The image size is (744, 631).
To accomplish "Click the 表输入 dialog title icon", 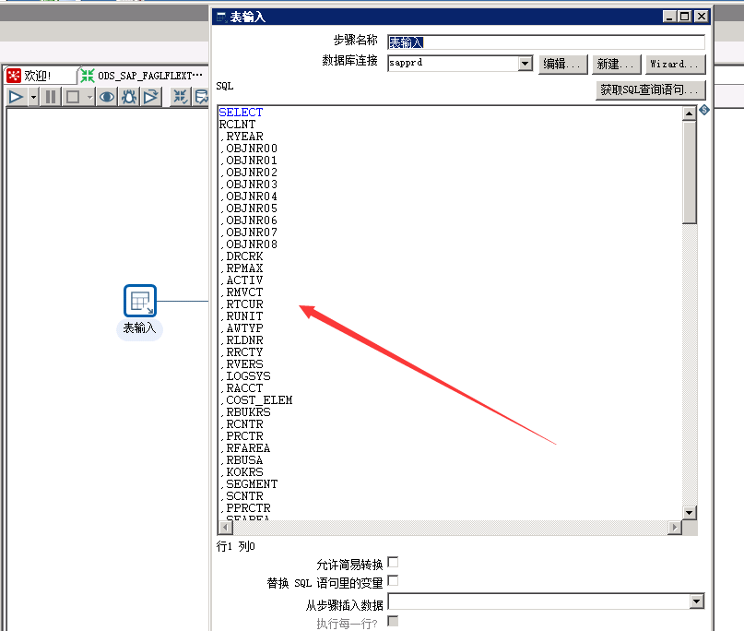I will point(221,18).
